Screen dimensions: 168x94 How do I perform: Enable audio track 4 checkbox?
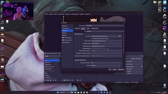point(99,48)
